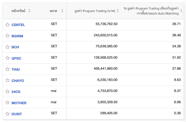Open the BGRIM stock link
The image size is (186, 122).
(17, 36)
